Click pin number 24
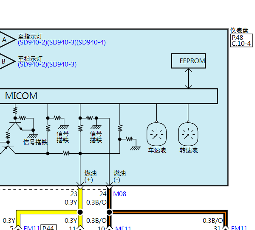Image resolution: width=255 pixels, height=230 pixels. coord(103,194)
